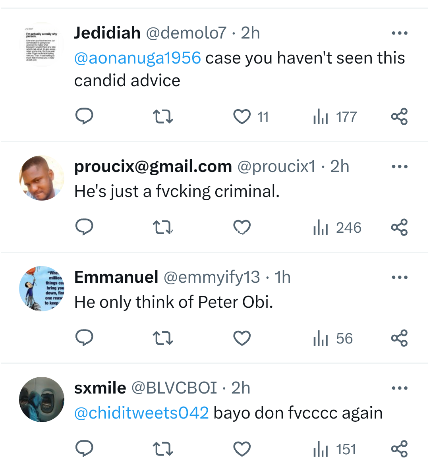The width and height of the screenshot is (429, 467).
Task: Open more options on Emmanuel's tweet
Action: (x=399, y=277)
